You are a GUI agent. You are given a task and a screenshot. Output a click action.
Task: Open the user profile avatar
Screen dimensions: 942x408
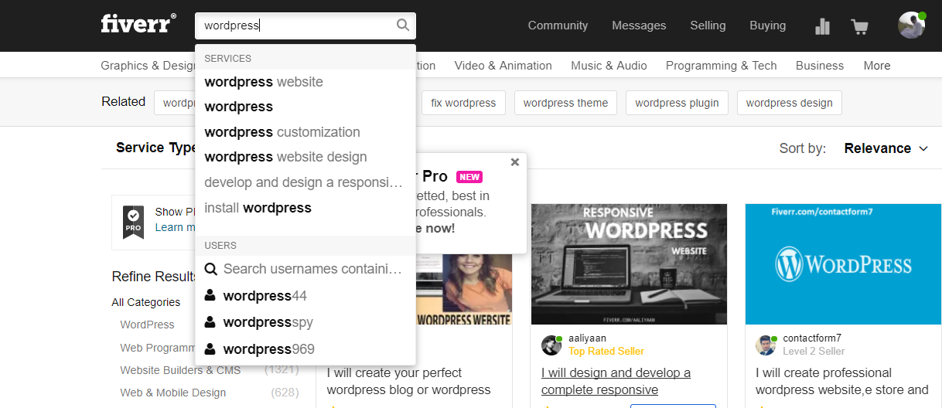point(912,25)
